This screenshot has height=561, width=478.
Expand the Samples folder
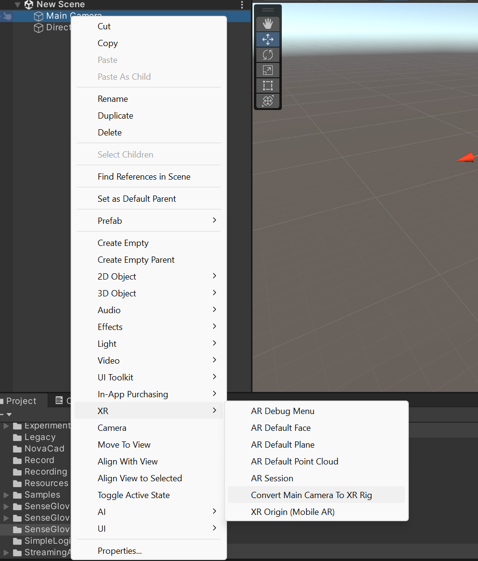click(x=5, y=495)
